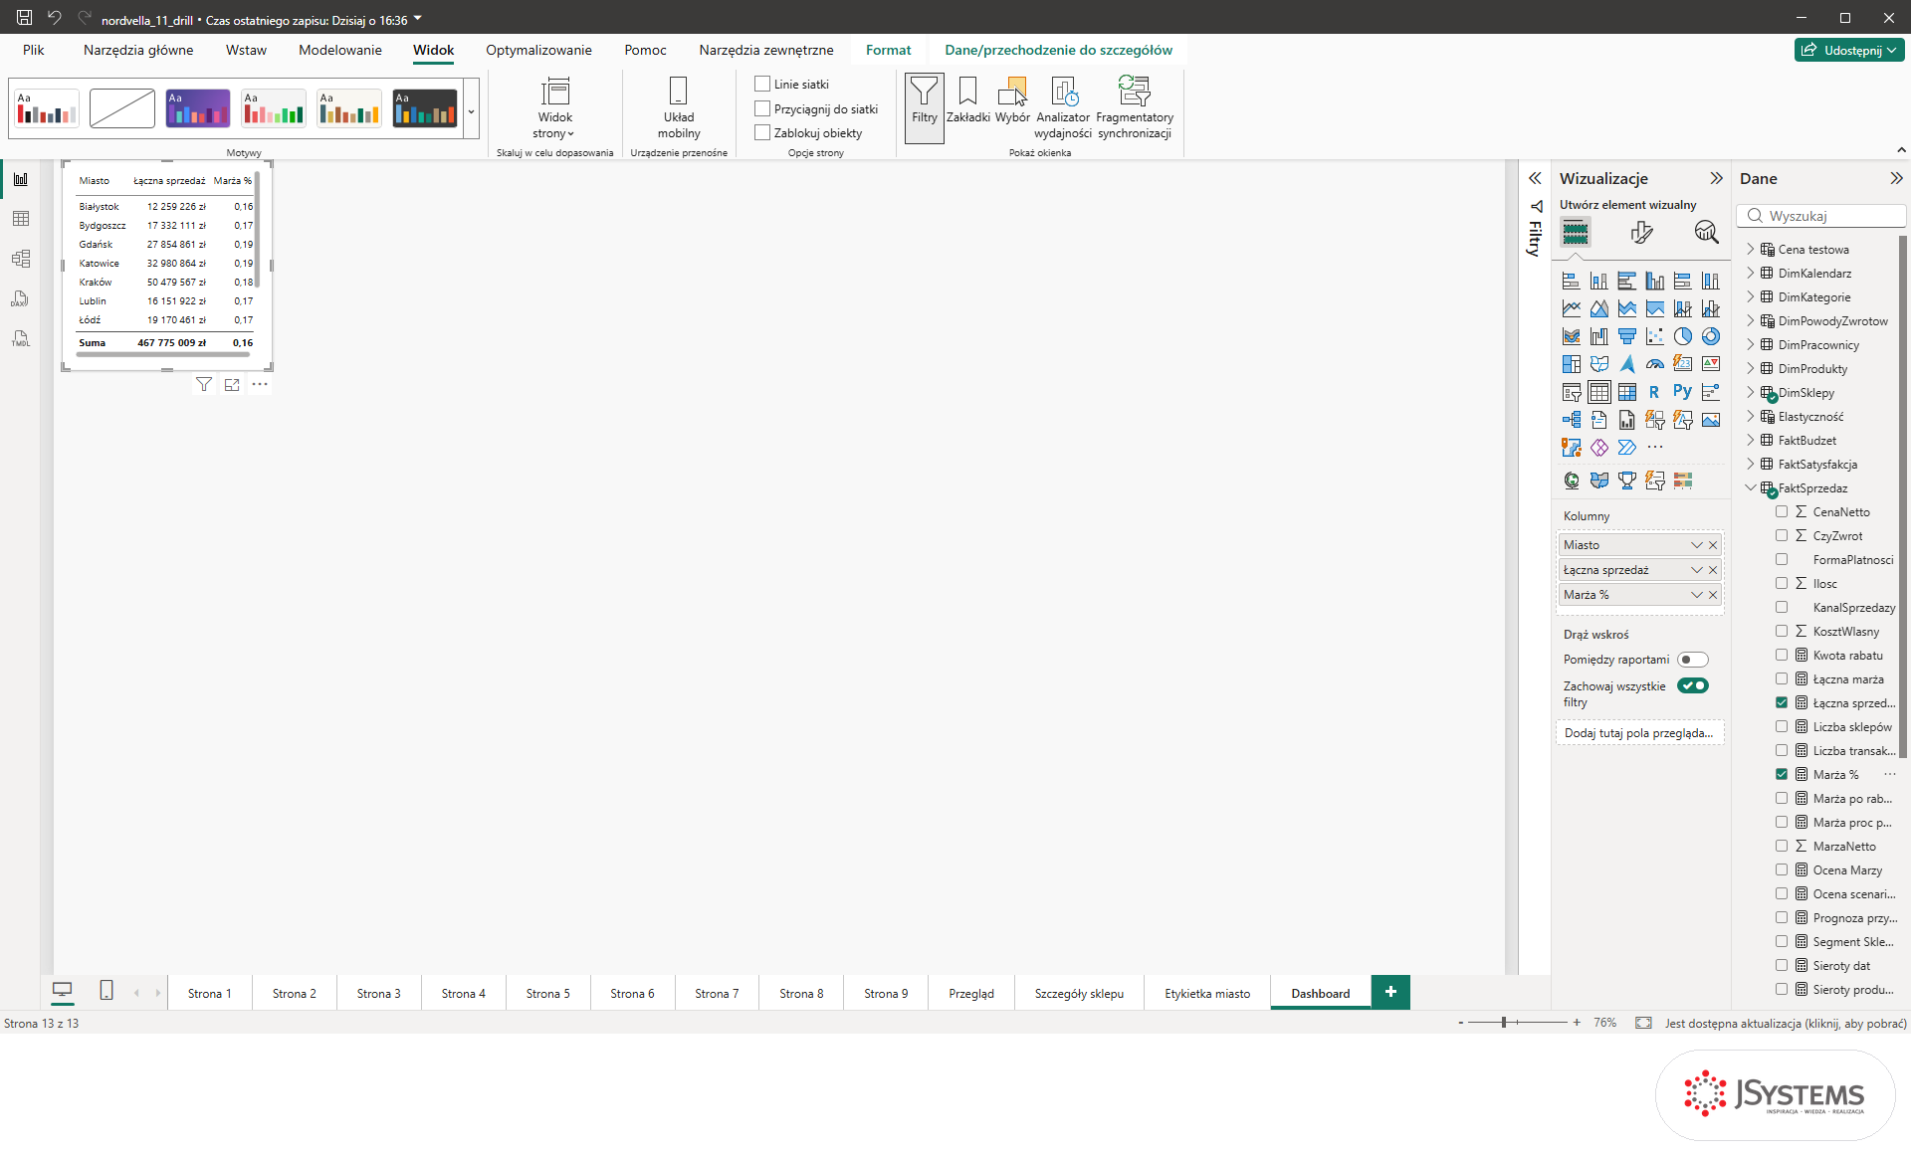
Task: Open more options ellipsis below table visual
Action: [260, 385]
